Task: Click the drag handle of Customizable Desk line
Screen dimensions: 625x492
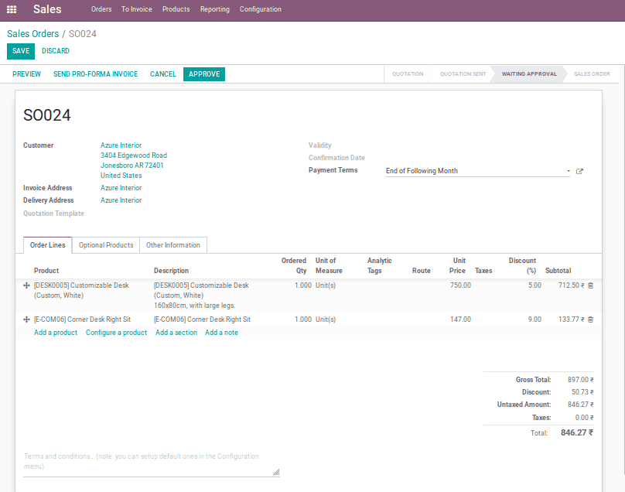Action: click(27, 285)
